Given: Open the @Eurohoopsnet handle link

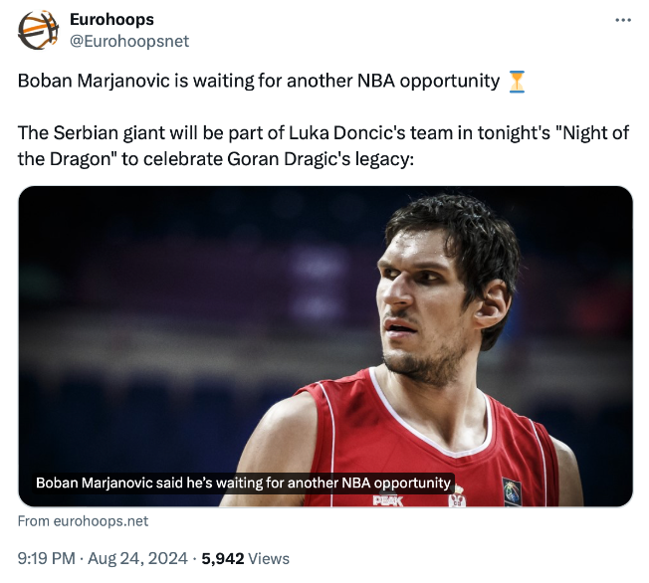Looking at the screenshot, I should [128, 41].
